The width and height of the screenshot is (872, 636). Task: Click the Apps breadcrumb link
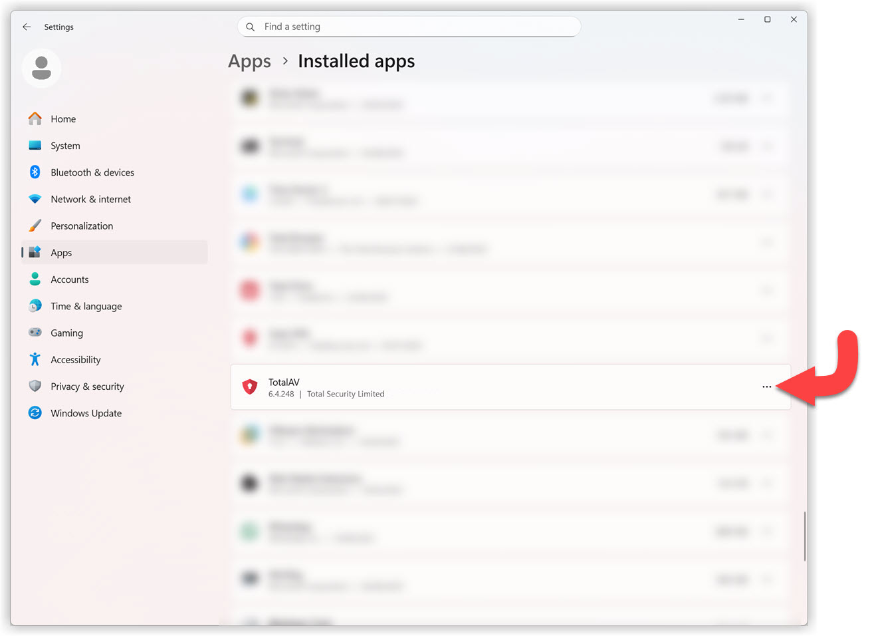[x=249, y=61]
